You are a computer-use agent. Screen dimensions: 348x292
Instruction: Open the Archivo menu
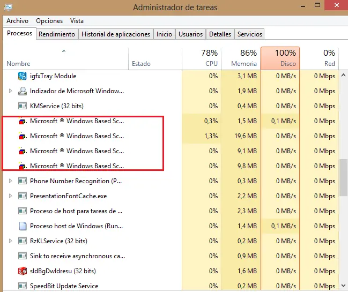(x=17, y=21)
